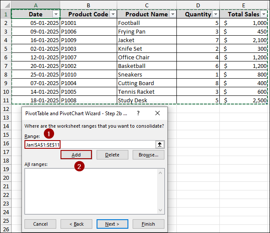Click the Browse... button
Screen dimensions: 270x233
pyautogui.click(x=149, y=155)
